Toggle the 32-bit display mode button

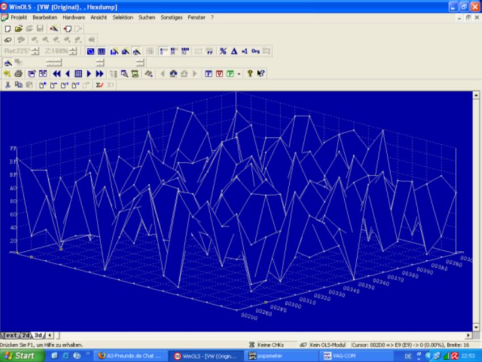click(x=185, y=51)
